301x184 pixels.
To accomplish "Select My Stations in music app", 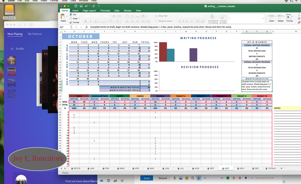I will [35, 34].
